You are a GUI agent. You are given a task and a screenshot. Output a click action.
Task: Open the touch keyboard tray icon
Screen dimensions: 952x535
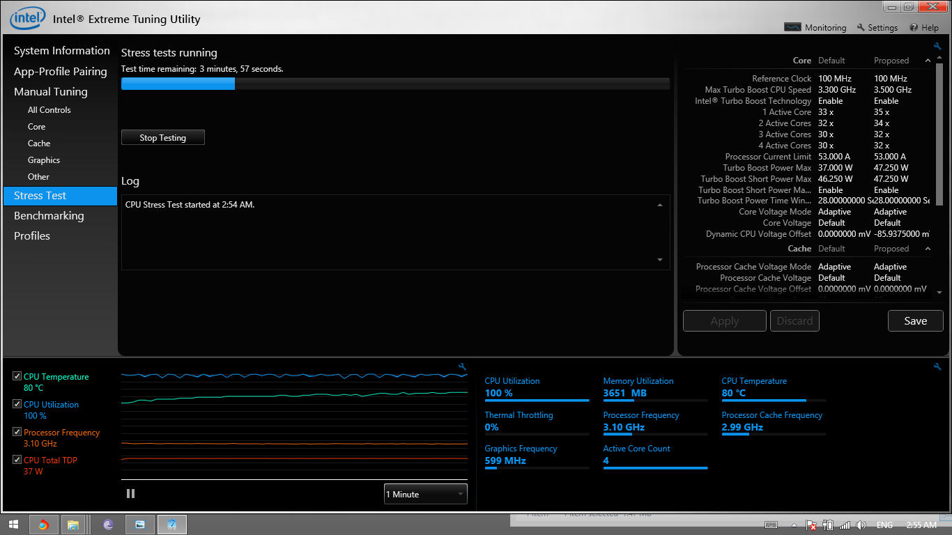[771, 525]
